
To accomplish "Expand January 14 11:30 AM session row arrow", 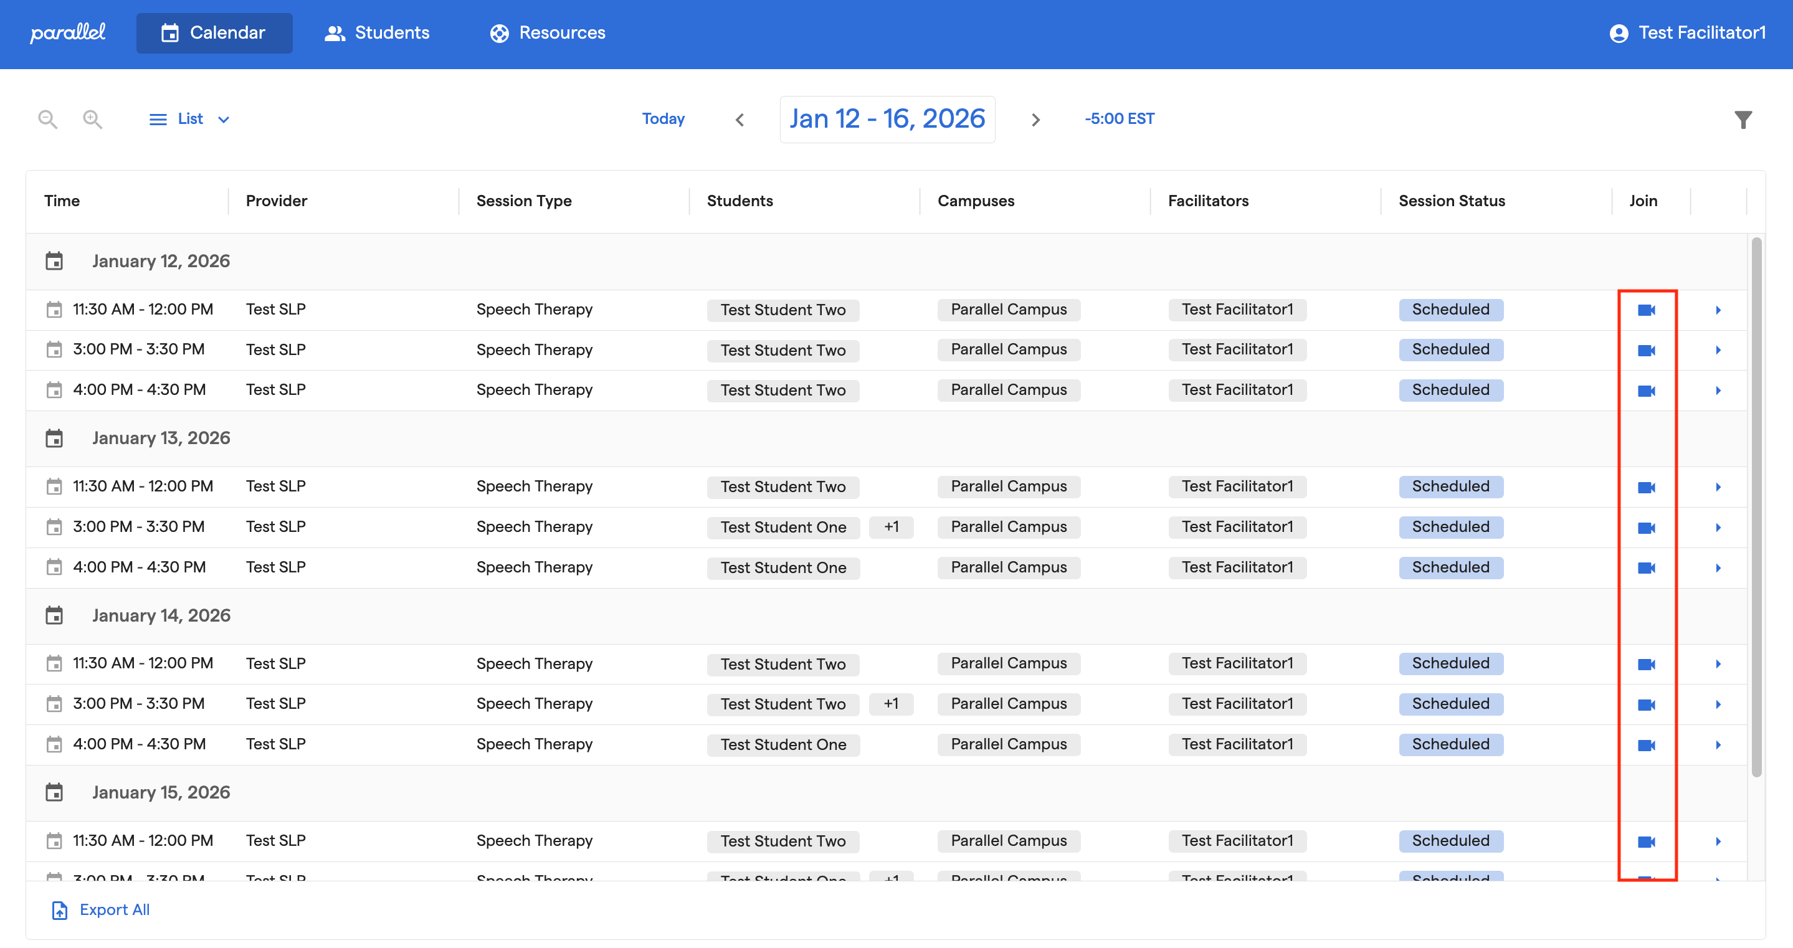I will [1718, 664].
